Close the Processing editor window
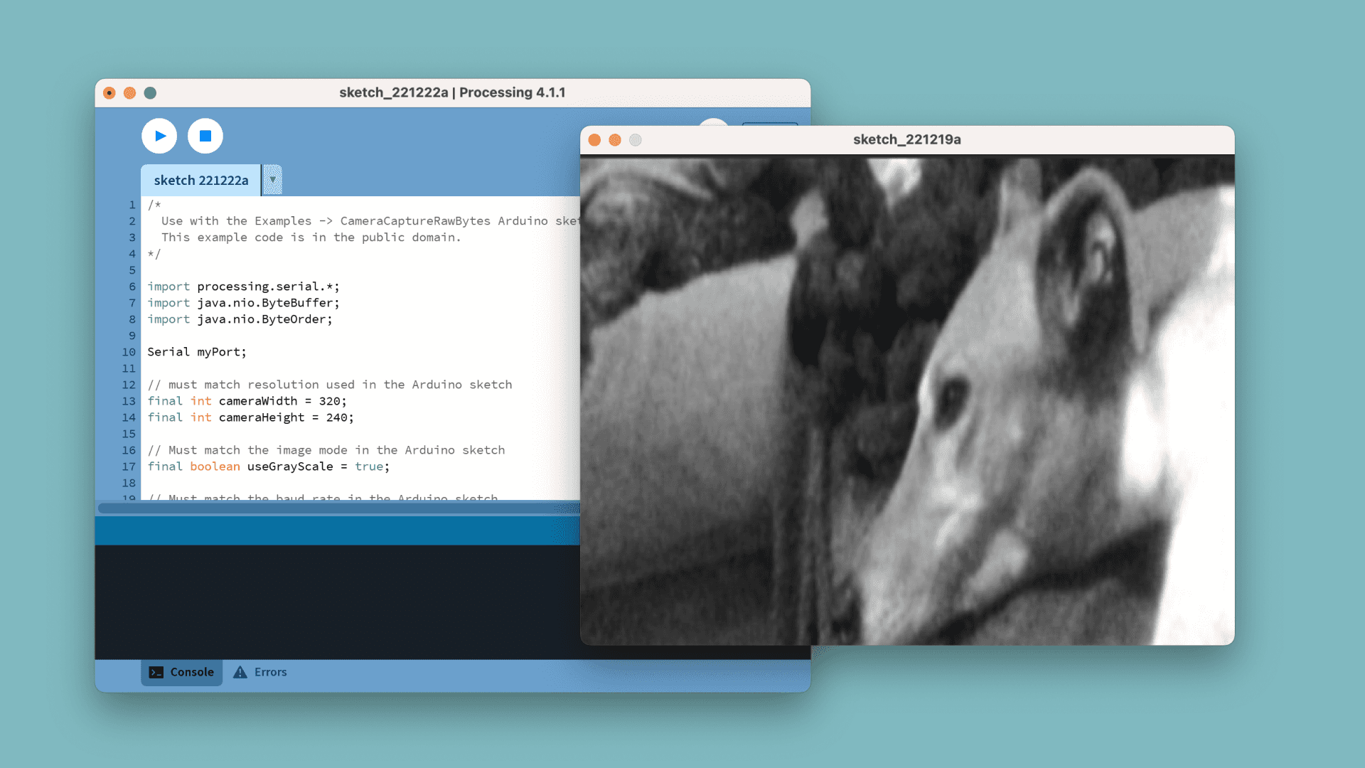Screen dimensions: 1365x768 click(x=109, y=93)
